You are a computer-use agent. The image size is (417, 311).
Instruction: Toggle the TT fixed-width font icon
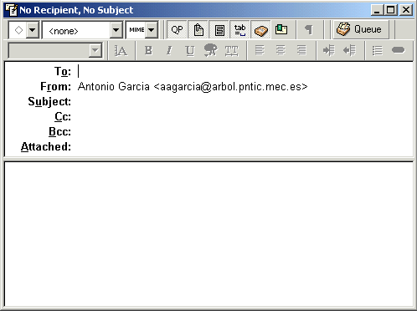point(231,50)
